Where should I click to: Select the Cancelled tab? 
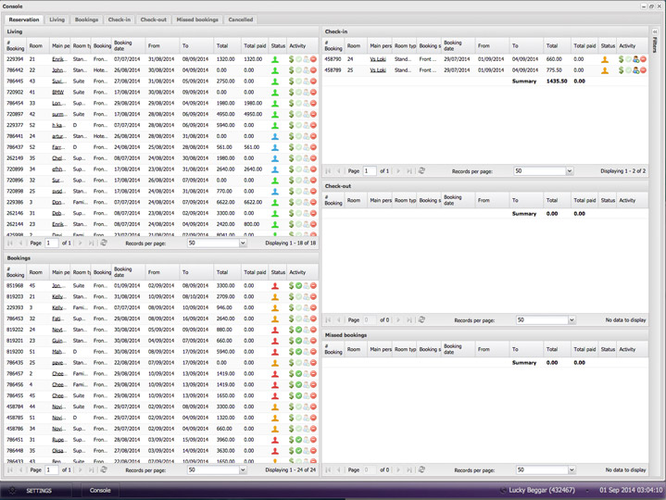pos(241,19)
